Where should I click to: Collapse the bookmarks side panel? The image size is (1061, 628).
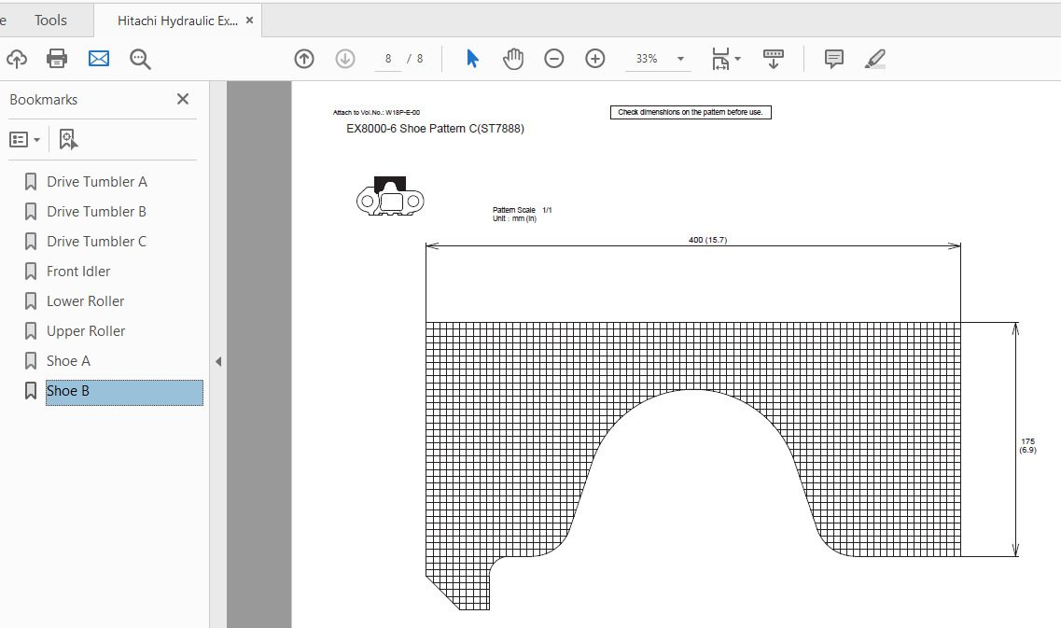pyautogui.click(x=218, y=361)
